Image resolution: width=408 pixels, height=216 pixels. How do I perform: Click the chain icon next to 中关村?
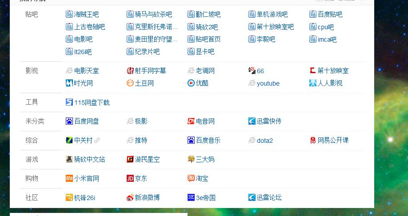pos(97,141)
